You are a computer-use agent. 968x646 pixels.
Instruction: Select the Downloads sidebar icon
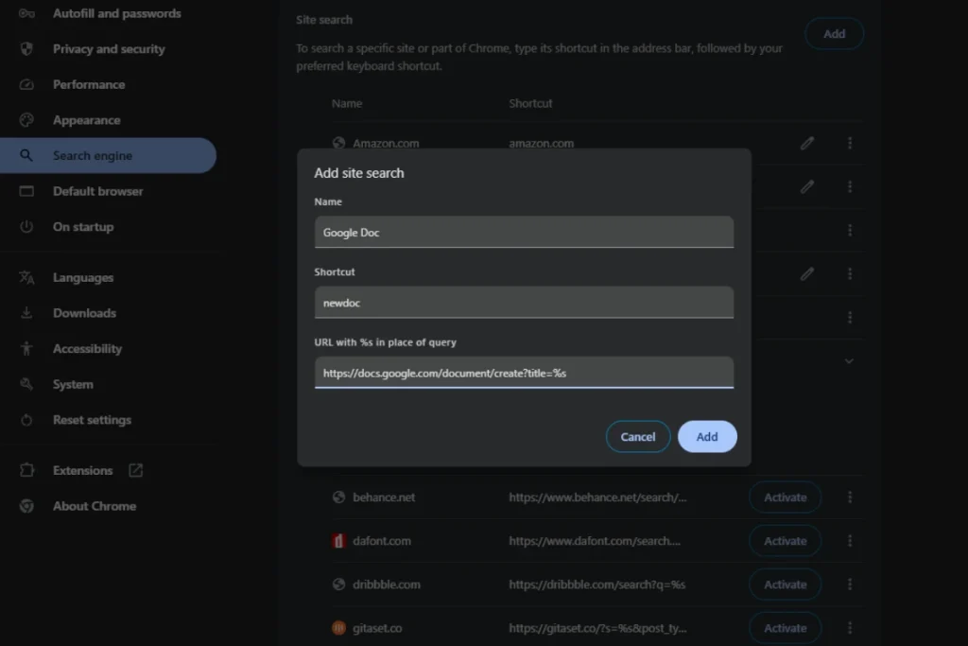[26, 313]
